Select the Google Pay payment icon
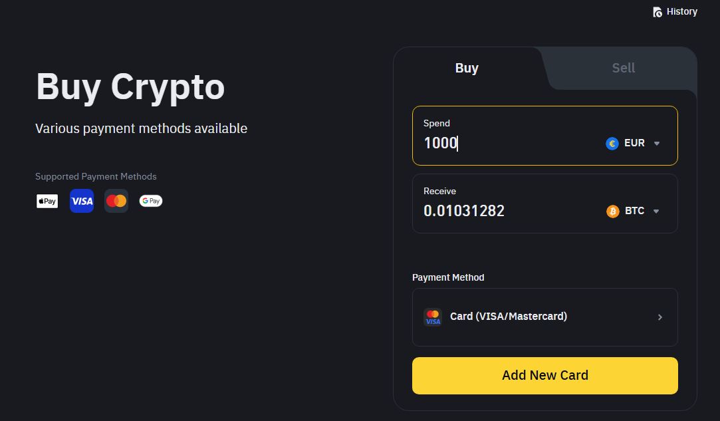The width and height of the screenshot is (720, 421). [150, 200]
